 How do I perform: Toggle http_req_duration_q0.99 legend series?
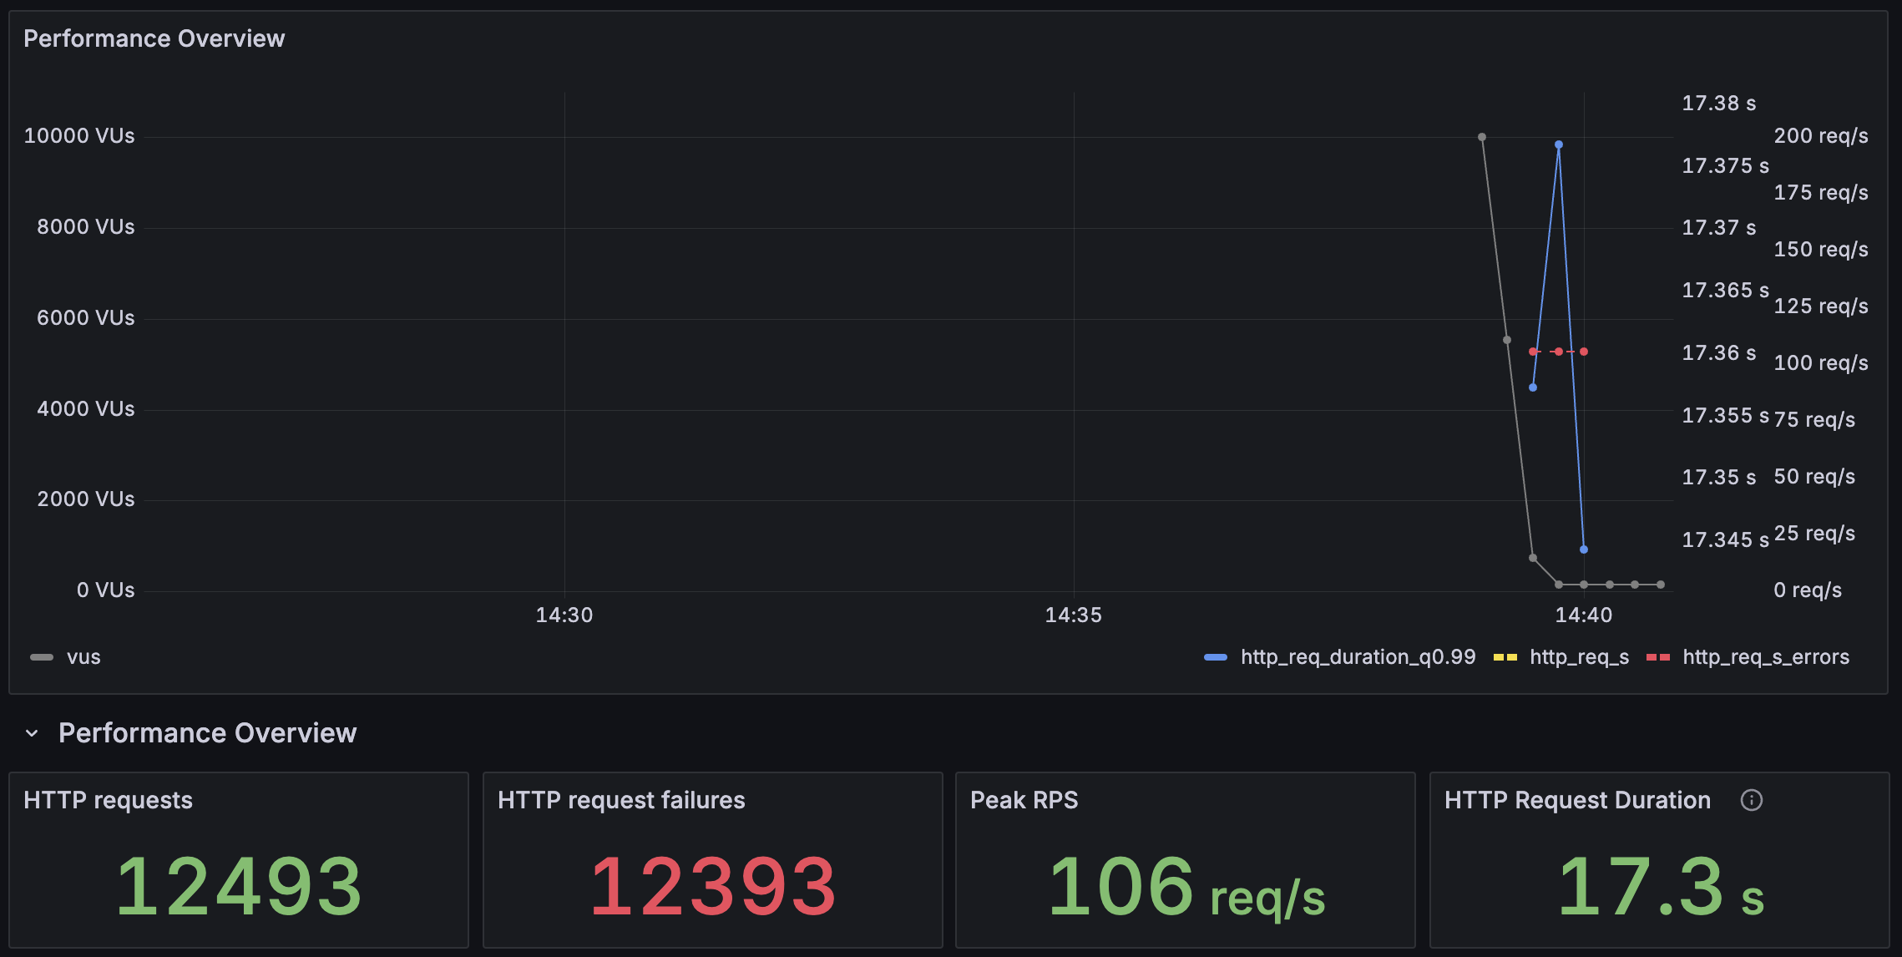tap(1358, 657)
